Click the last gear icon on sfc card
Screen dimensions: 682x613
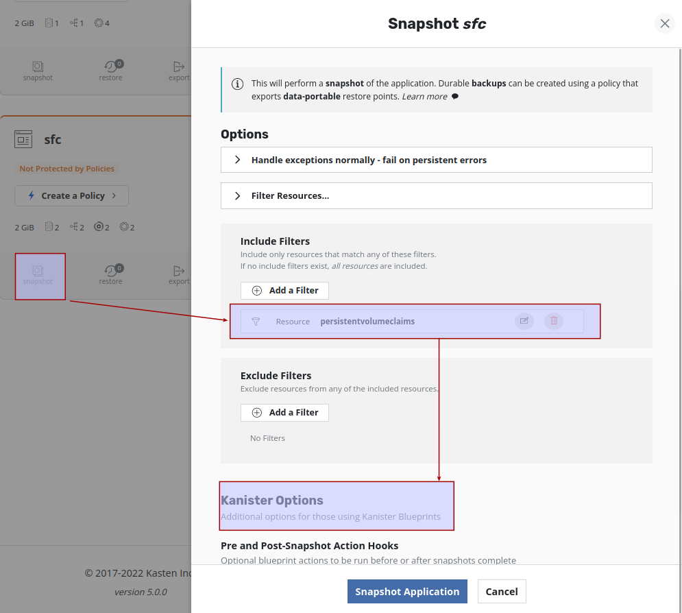tap(124, 227)
